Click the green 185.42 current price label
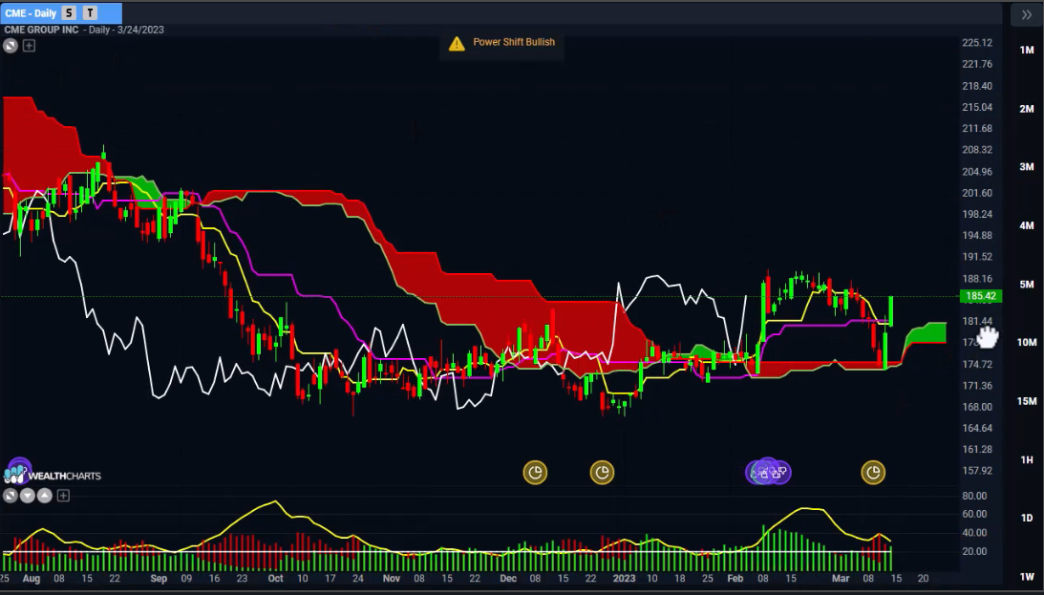The width and height of the screenshot is (1044, 595). (980, 296)
